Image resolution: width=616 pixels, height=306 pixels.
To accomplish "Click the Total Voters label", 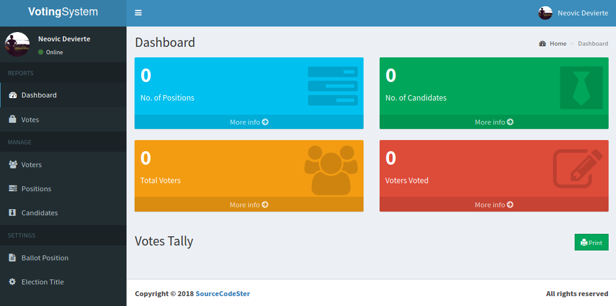I will (160, 181).
